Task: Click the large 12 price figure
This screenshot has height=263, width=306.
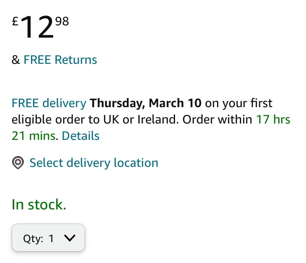Action: click(x=37, y=27)
